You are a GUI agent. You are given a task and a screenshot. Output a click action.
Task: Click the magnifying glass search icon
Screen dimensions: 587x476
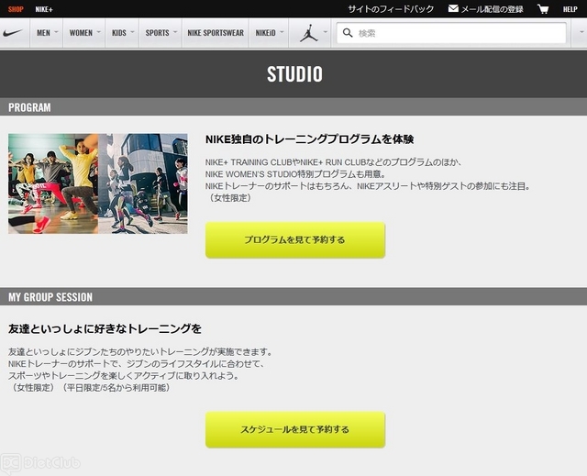[x=347, y=33]
